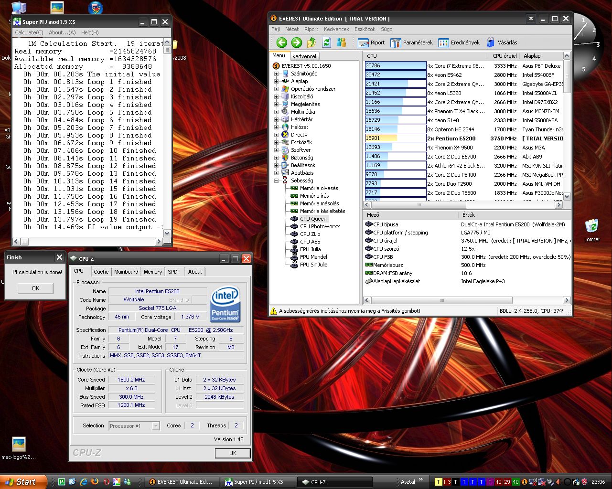Expand the DirectX tree node

coord(276,135)
